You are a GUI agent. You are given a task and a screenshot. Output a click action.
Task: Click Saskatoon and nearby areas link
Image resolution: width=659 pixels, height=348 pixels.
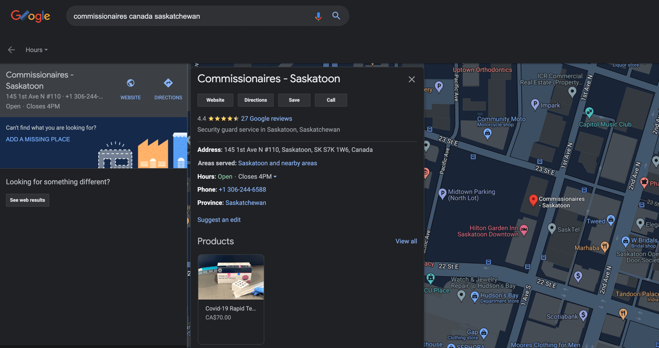pyautogui.click(x=277, y=163)
